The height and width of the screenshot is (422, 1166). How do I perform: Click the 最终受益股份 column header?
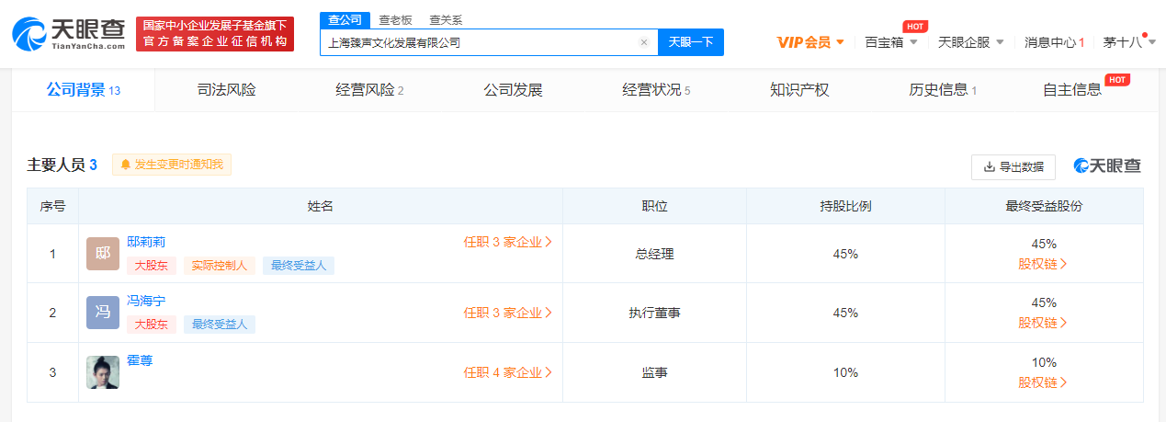coord(1044,206)
